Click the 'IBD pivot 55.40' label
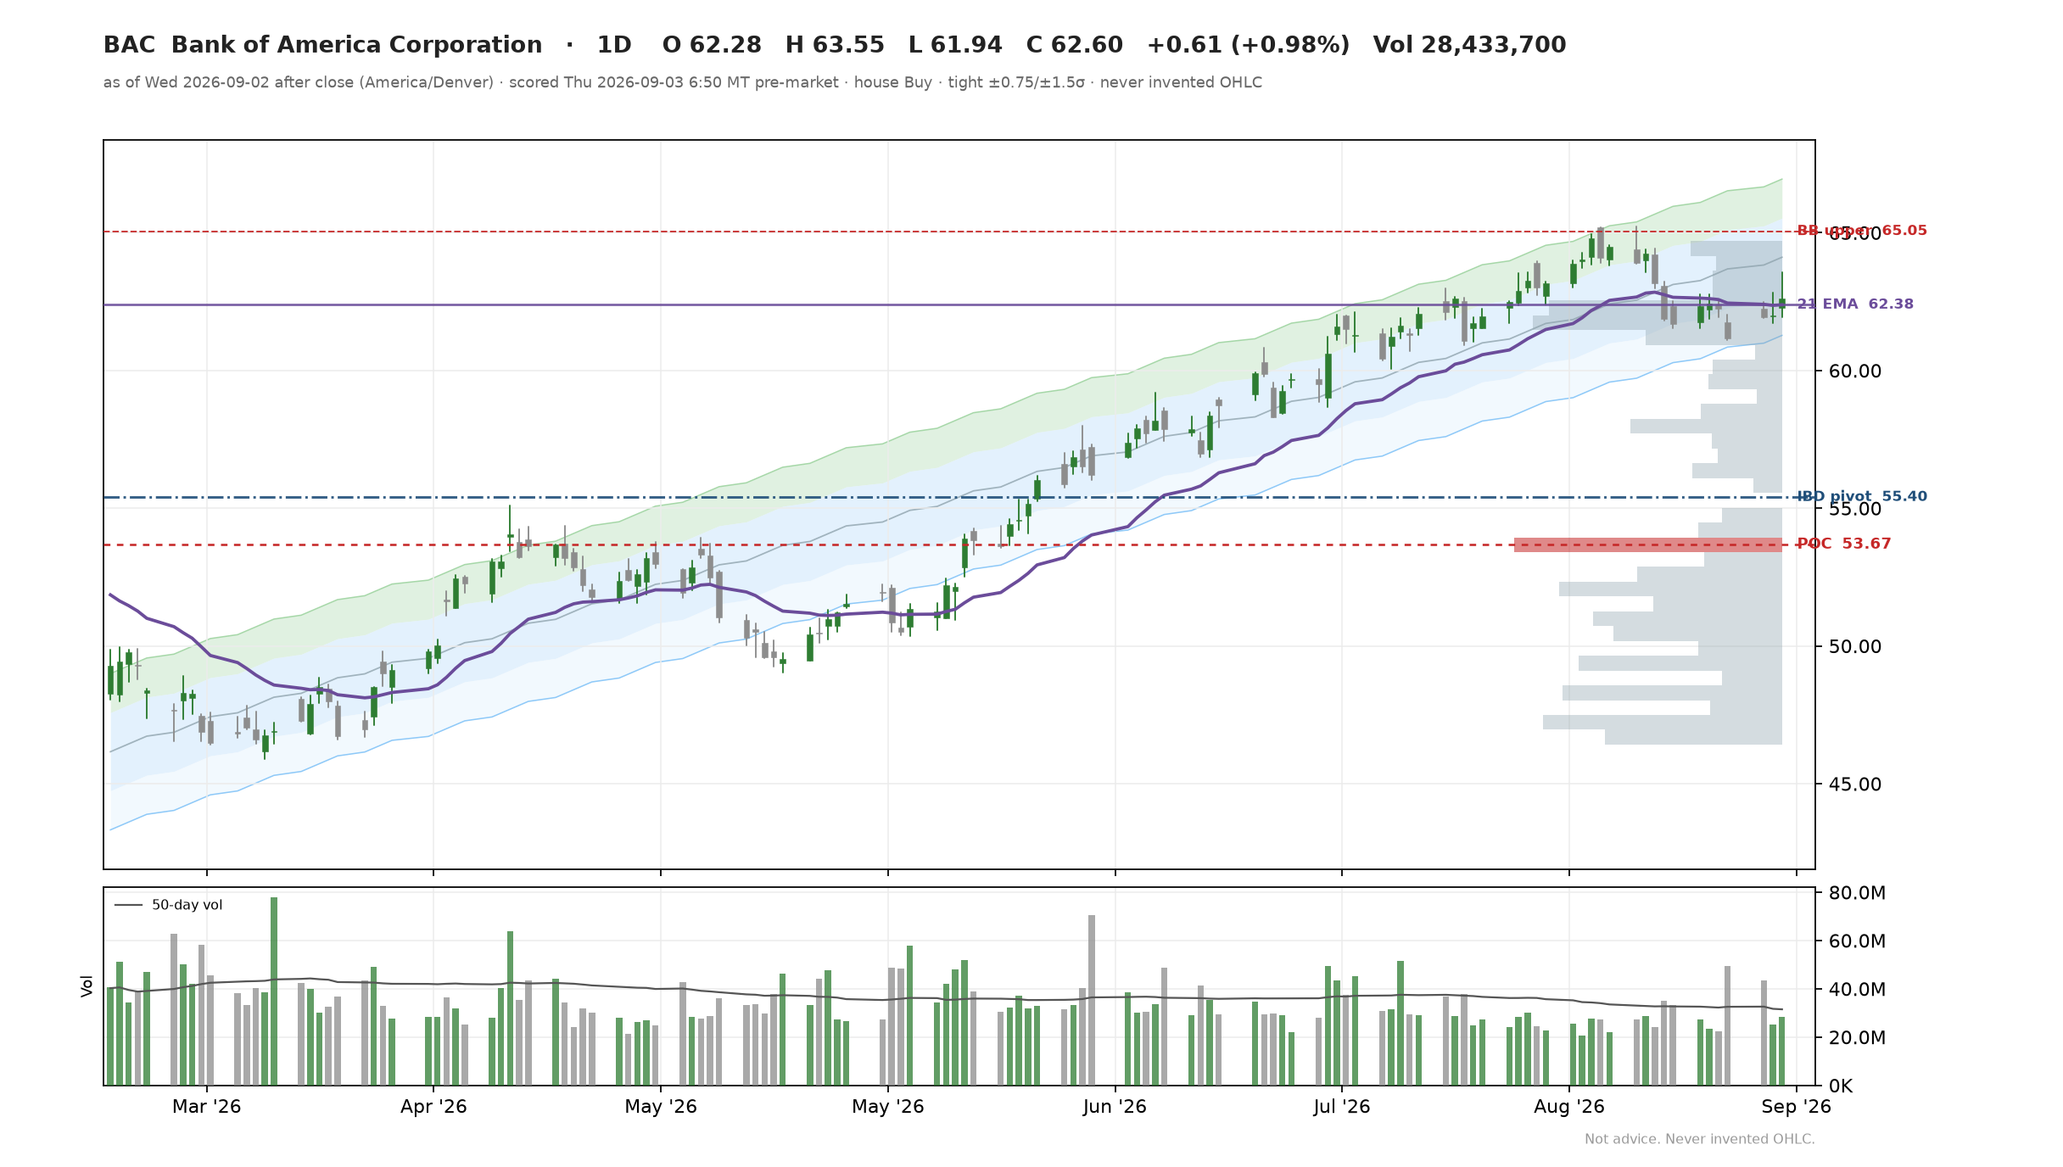2063x1167 pixels. pos(1862,496)
